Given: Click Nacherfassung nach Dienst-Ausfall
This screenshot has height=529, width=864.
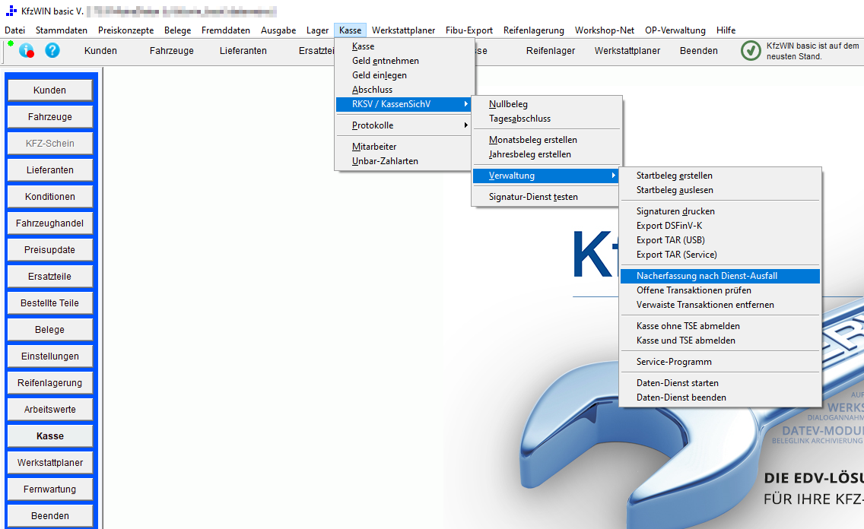Looking at the screenshot, I should click(719, 276).
